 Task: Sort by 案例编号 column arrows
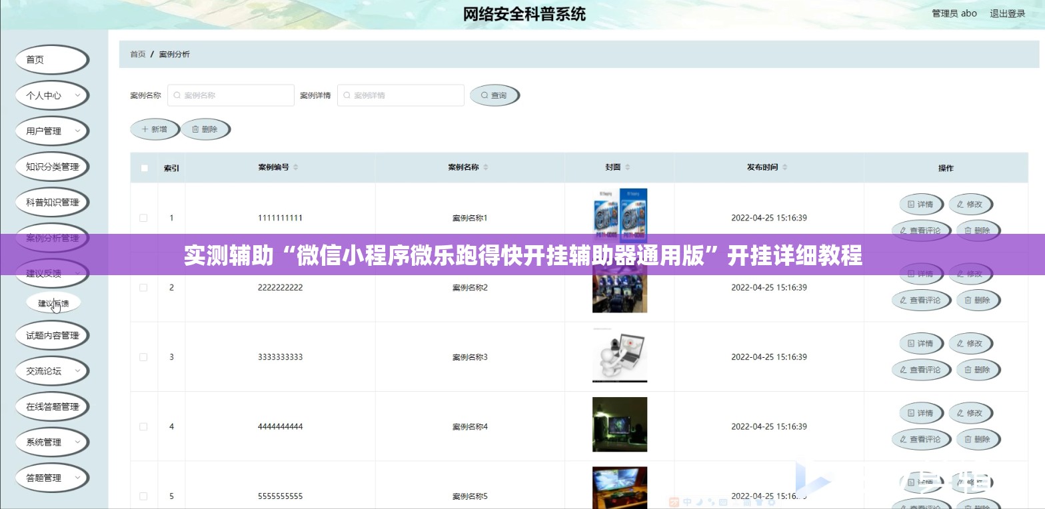[296, 167]
